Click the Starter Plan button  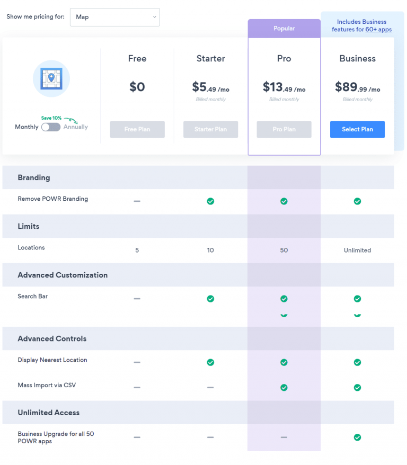coord(210,129)
